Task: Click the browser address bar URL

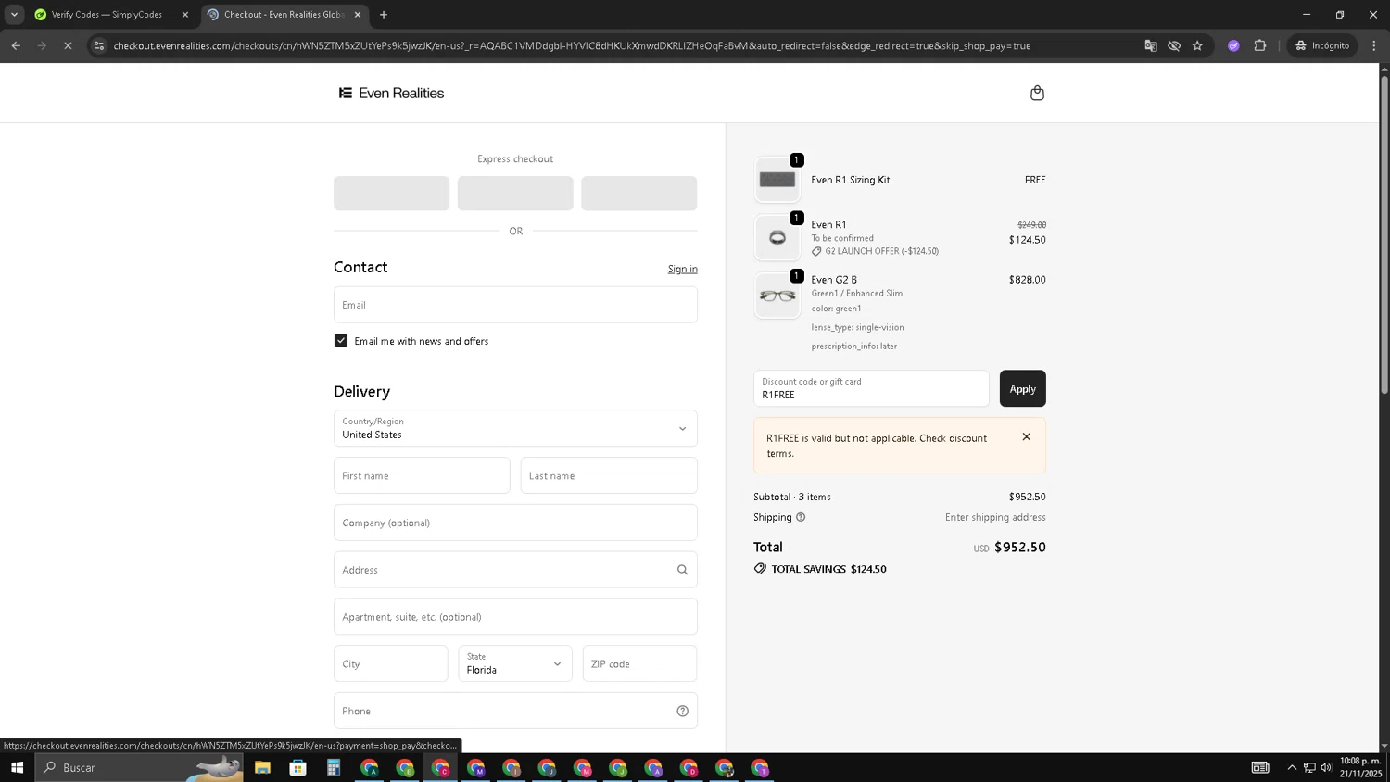Action: click(x=572, y=45)
